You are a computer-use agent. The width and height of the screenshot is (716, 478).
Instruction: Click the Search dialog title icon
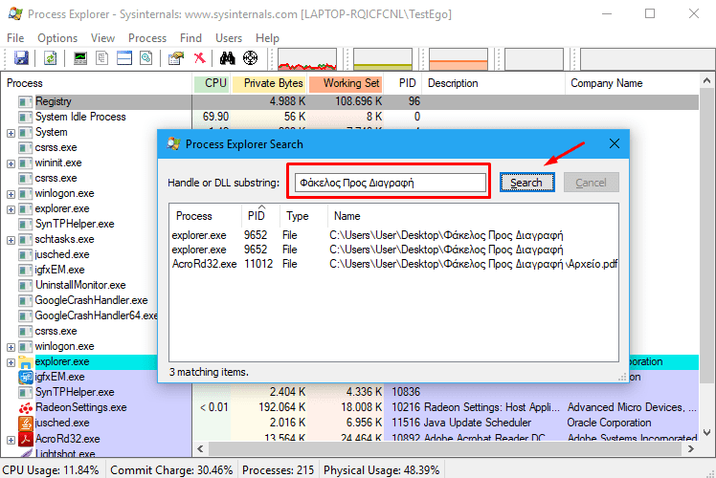173,144
